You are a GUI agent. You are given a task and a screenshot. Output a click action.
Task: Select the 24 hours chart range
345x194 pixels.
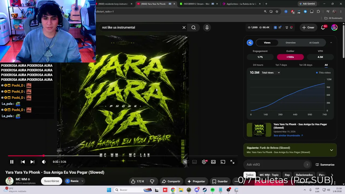point(258,65)
